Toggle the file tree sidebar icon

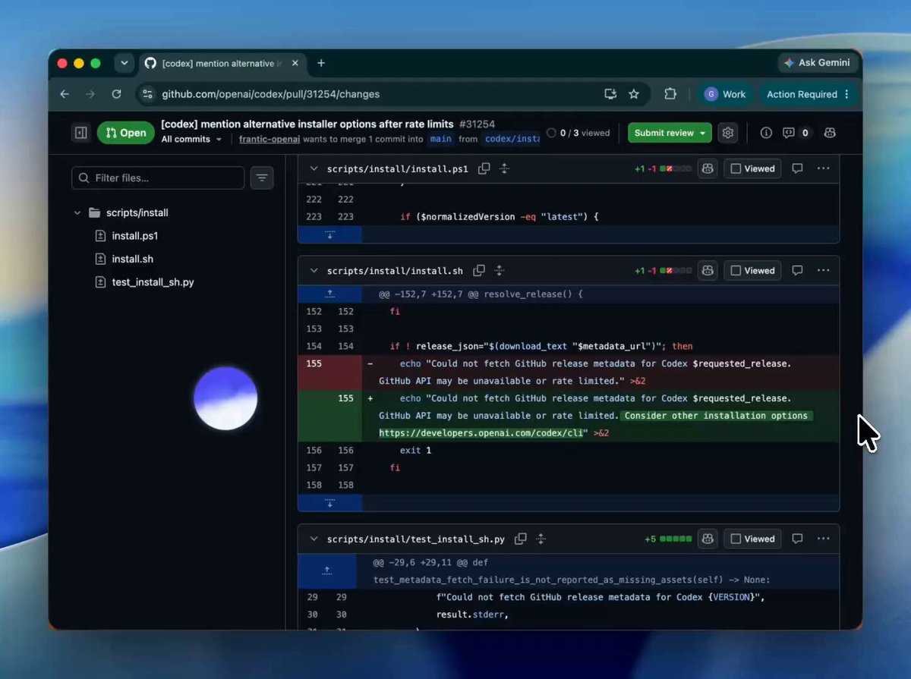80,133
